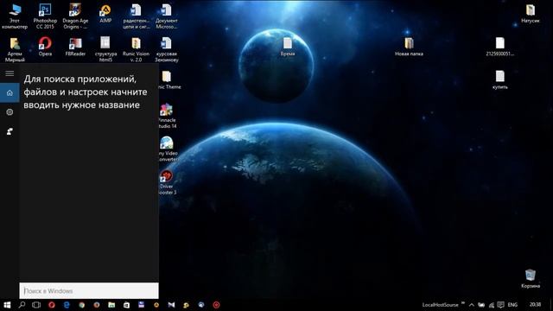The height and width of the screenshot is (311, 553).
Task: Launch Microsoft Edge from the taskbar
Action: tap(67, 305)
